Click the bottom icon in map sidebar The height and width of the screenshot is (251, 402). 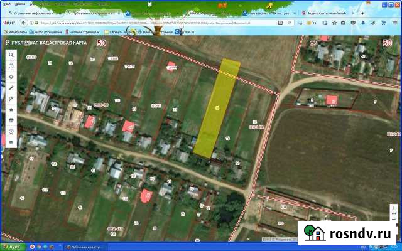pos(11,142)
